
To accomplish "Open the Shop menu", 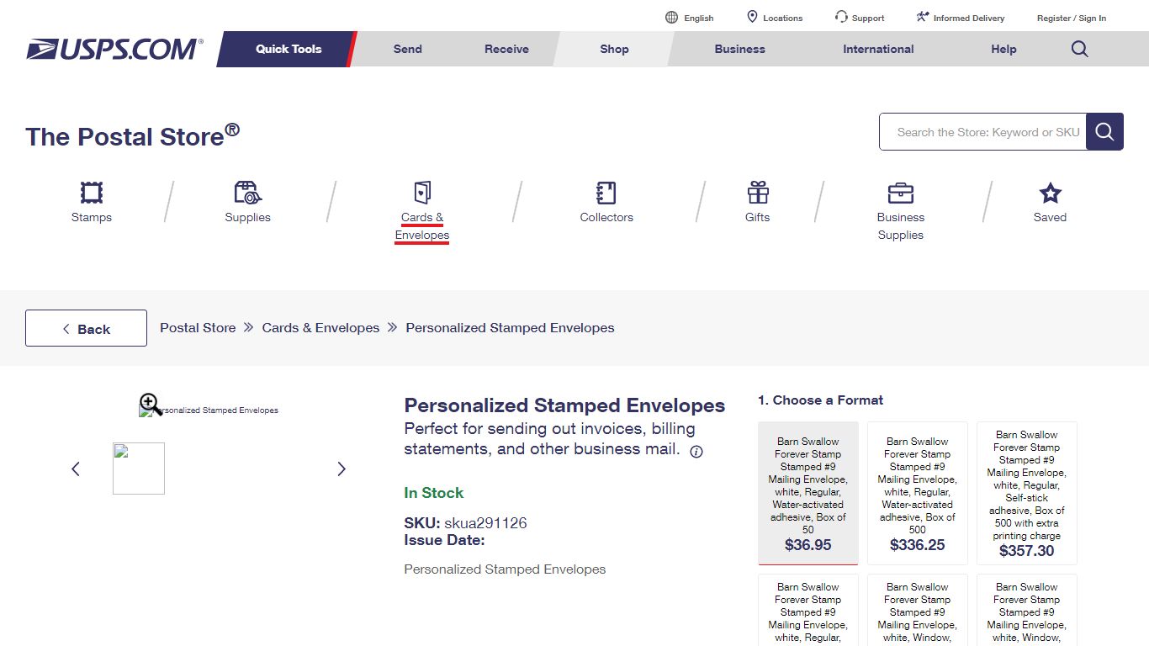I will (x=614, y=49).
